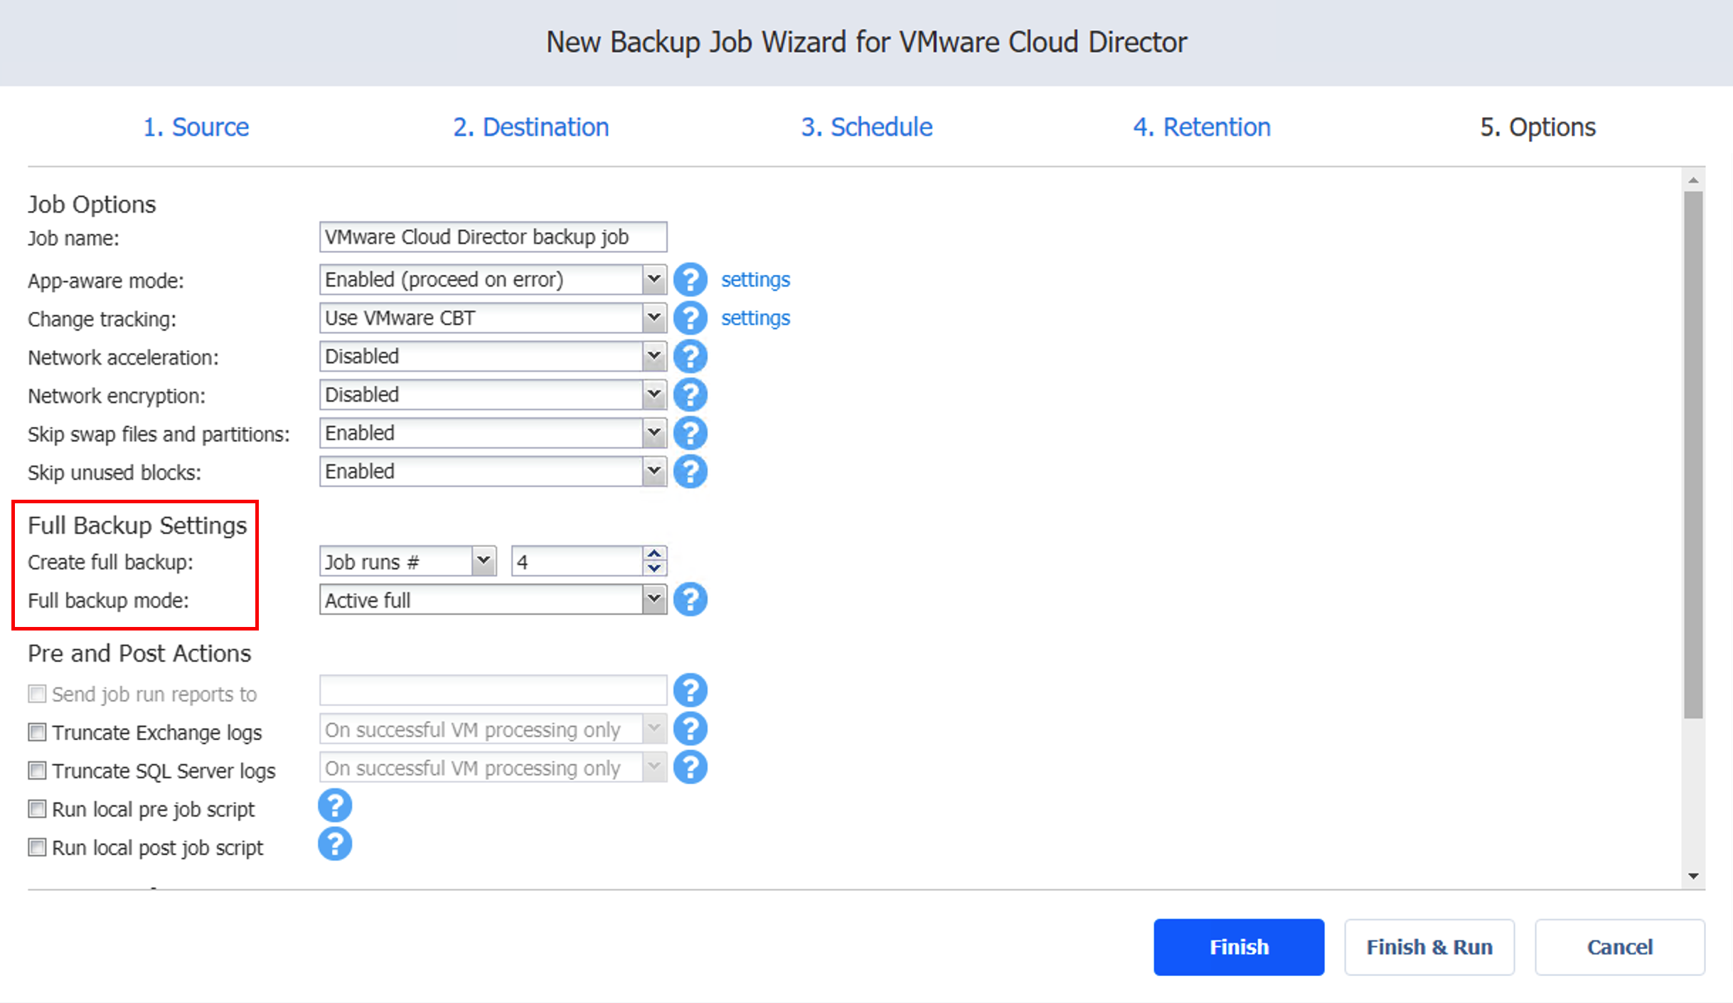Increase the job runs number spinner

[654, 554]
